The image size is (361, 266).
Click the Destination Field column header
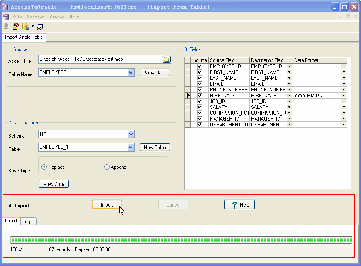click(x=271, y=60)
